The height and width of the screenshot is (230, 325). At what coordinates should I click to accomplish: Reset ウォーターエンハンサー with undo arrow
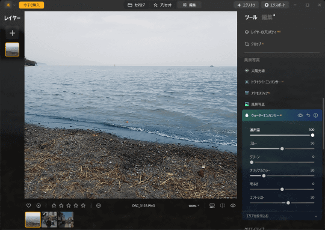point(308,115)
